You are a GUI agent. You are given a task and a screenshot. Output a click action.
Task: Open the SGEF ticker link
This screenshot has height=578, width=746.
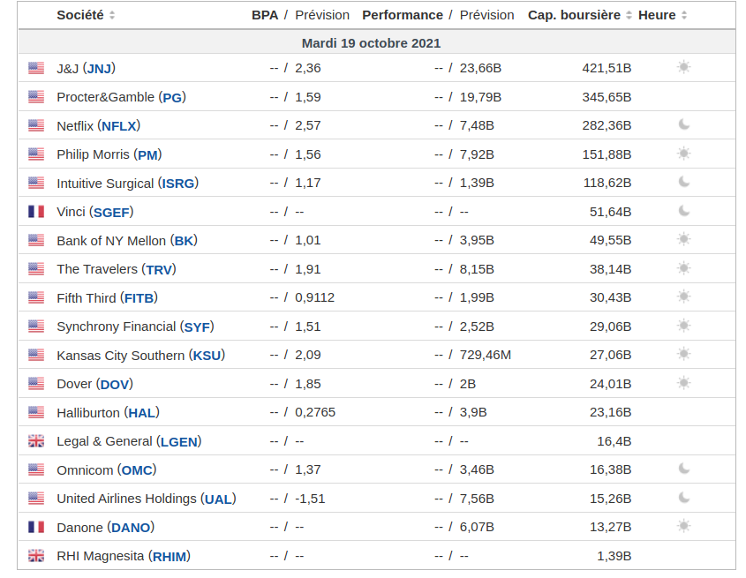(x=111, y=212)
